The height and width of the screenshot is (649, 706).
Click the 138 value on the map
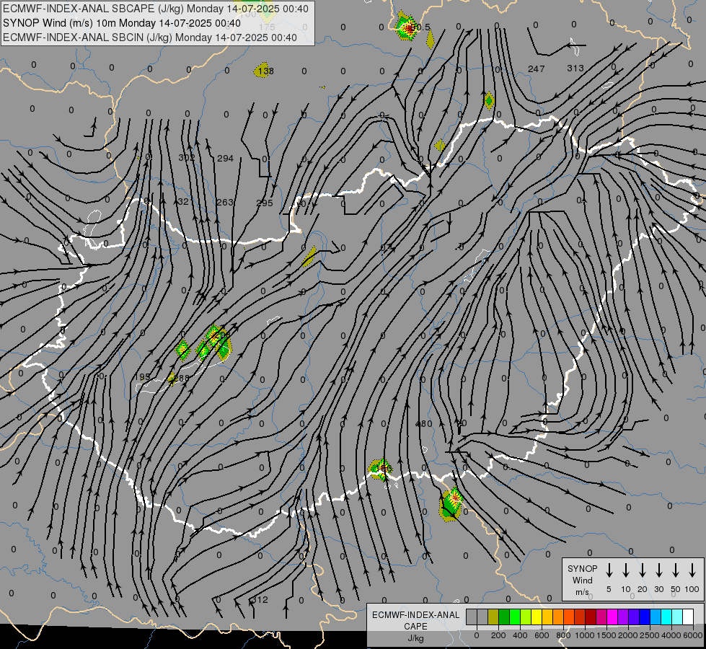click(x=266, y=71)
